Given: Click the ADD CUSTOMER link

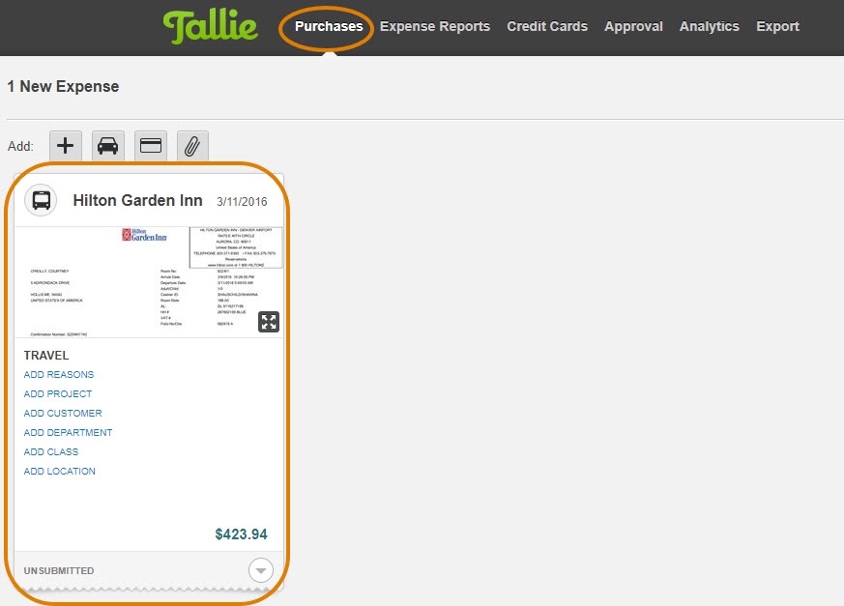Looking at the screenshot, I should 63,414.
